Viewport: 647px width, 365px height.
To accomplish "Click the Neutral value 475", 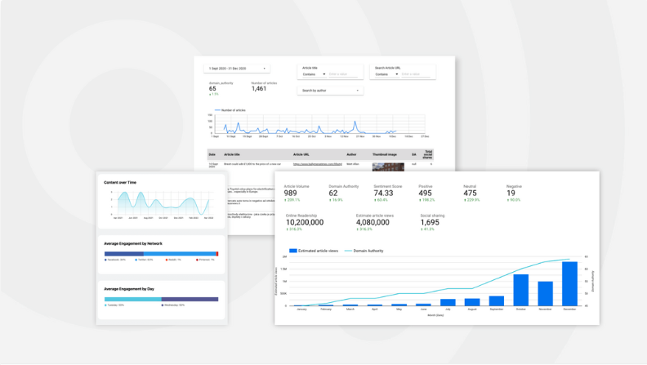I will pos(470,193).
